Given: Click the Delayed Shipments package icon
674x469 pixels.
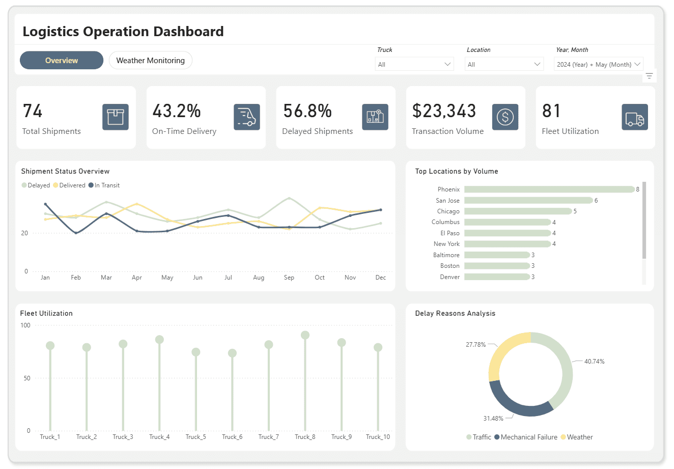Looking at the screenshot, I should [x=375, y=117].
